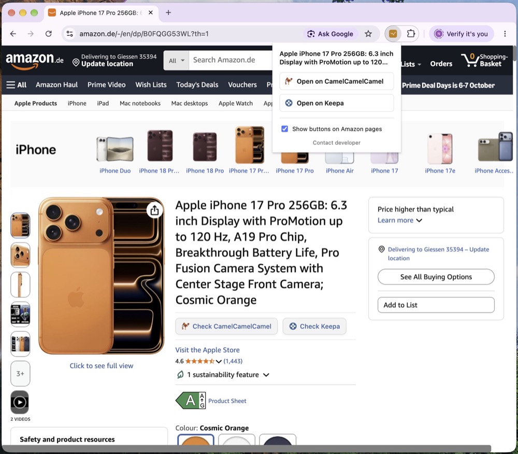Toggle Show buttons on Amazon pages checkbox
Screen dimensions: 518x454
pyautogui.click(x=284, y=129)
